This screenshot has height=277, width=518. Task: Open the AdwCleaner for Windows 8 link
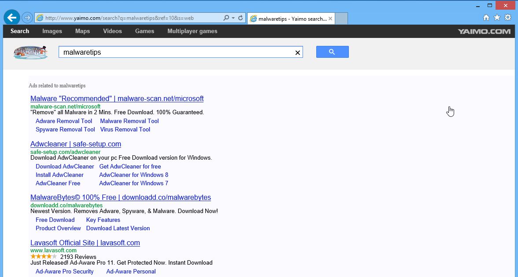[134, 175]
